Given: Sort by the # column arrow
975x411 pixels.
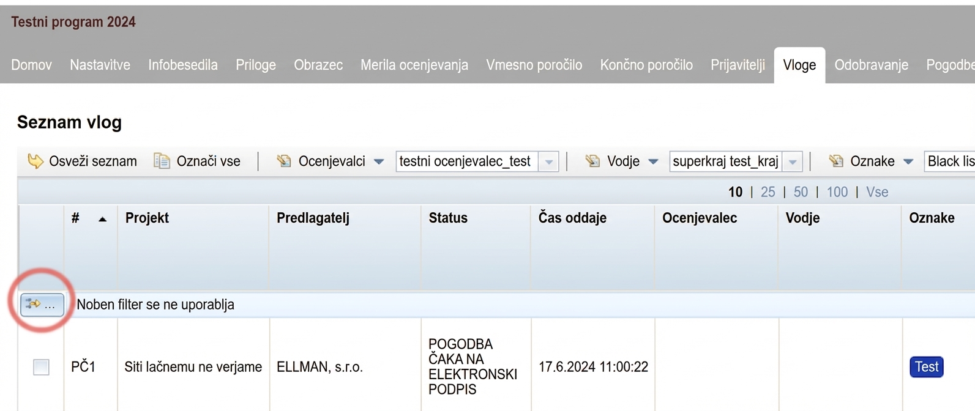Looking at the screenshot, I should 102,219.
